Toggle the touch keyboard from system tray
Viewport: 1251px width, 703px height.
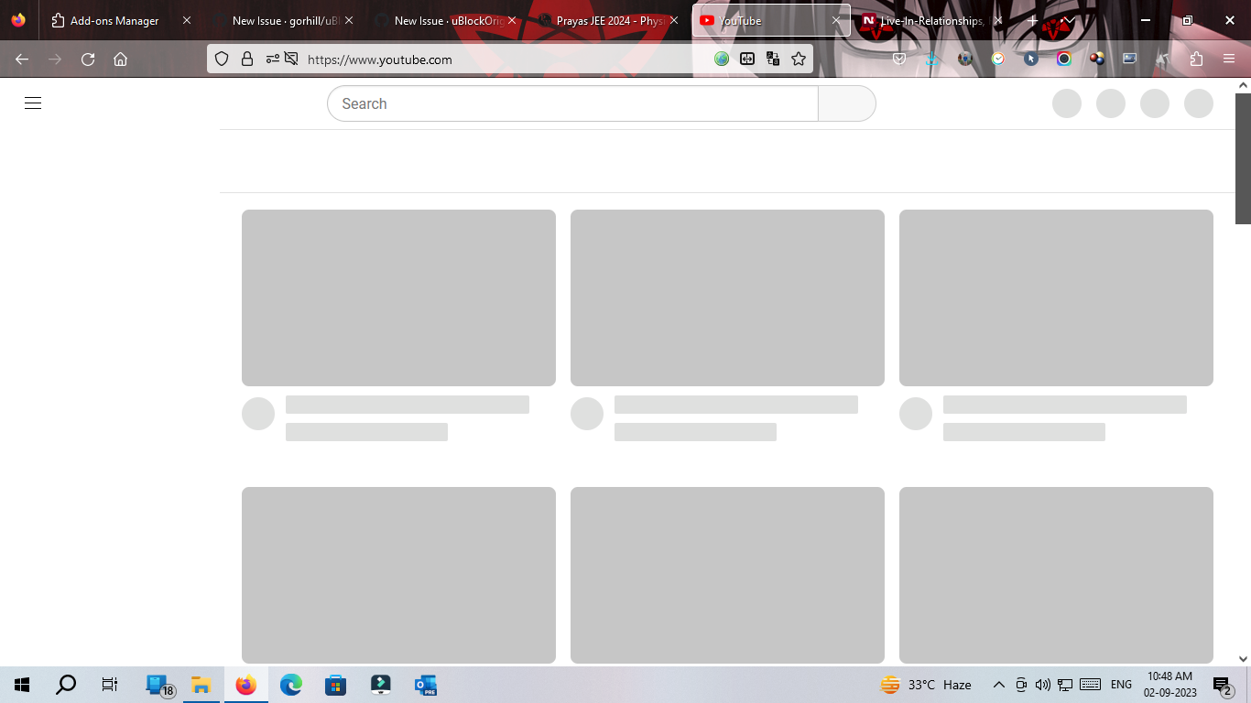pos(1090,684)
